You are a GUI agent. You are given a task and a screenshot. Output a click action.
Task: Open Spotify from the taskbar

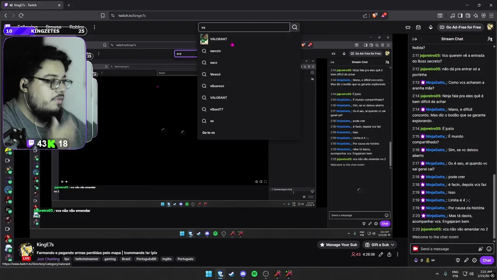tap(254, 274)
